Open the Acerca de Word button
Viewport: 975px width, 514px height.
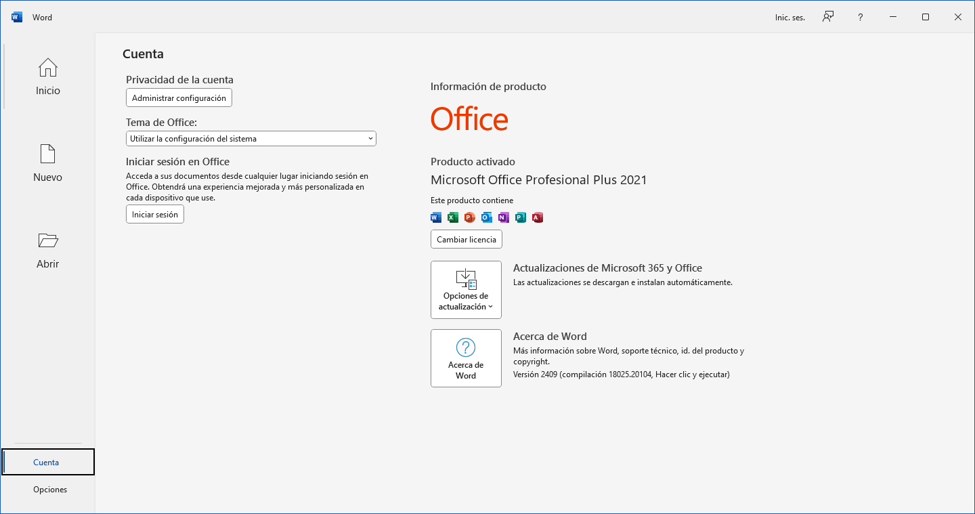point(466,358)
